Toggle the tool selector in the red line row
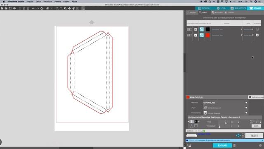The width and height of the screenshot is (264, 149). point(189,35)
